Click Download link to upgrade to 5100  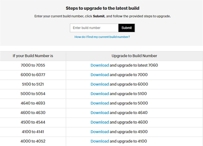(100, 94)
